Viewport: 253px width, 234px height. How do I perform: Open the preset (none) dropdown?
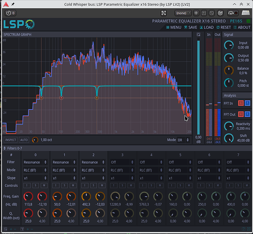click(x=183, y=13)
